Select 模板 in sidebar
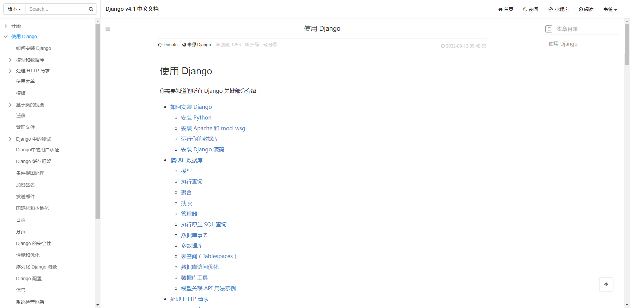The width and height of the screenshot is (630, 308). (21, 93)
